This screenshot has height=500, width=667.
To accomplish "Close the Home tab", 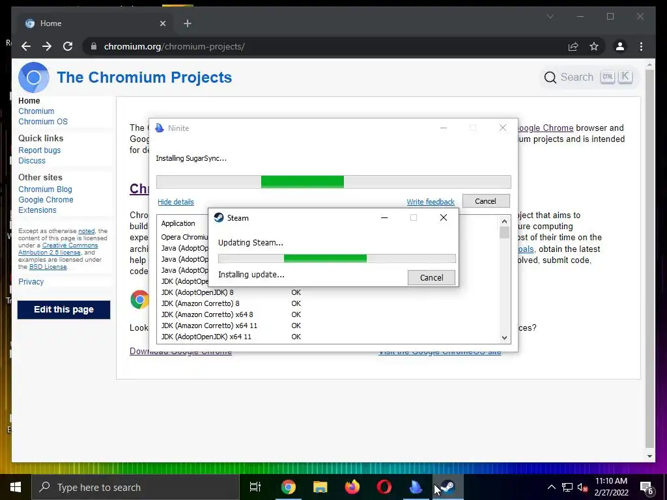I will [162, 23].
